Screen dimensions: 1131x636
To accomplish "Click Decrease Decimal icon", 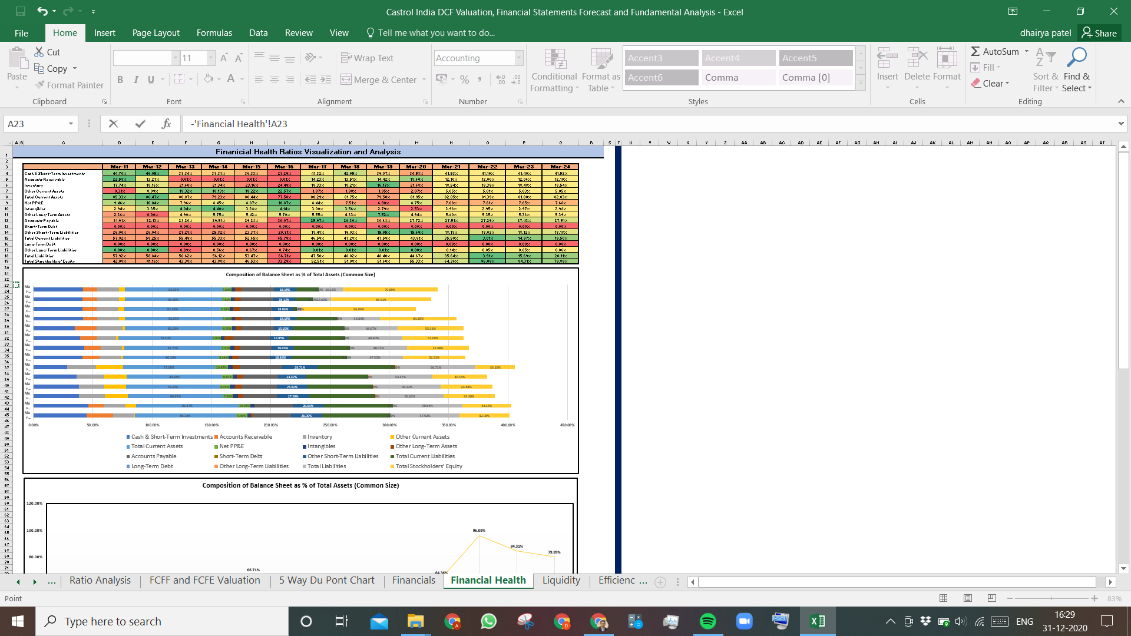I will pyautogui.click(x=516, y=79).
